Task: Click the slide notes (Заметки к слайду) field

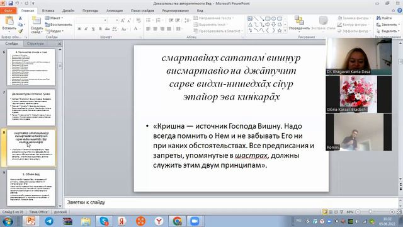Action: [230, 202]
